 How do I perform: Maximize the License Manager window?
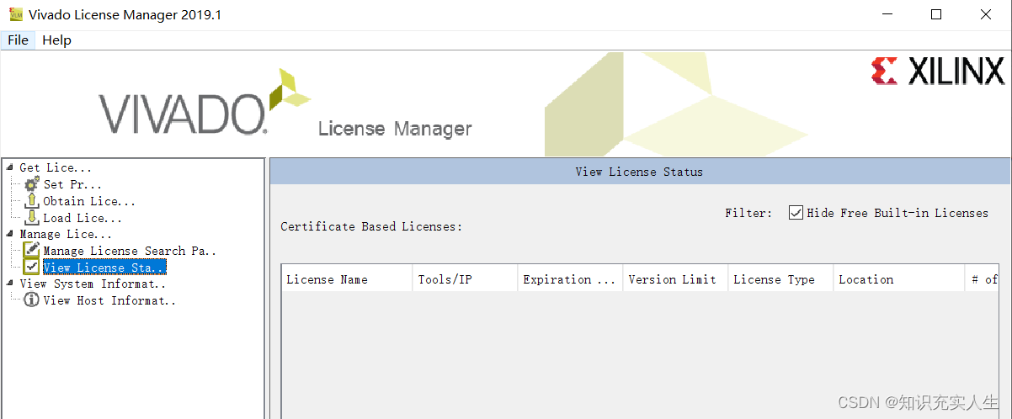click(x=936, y=15)
